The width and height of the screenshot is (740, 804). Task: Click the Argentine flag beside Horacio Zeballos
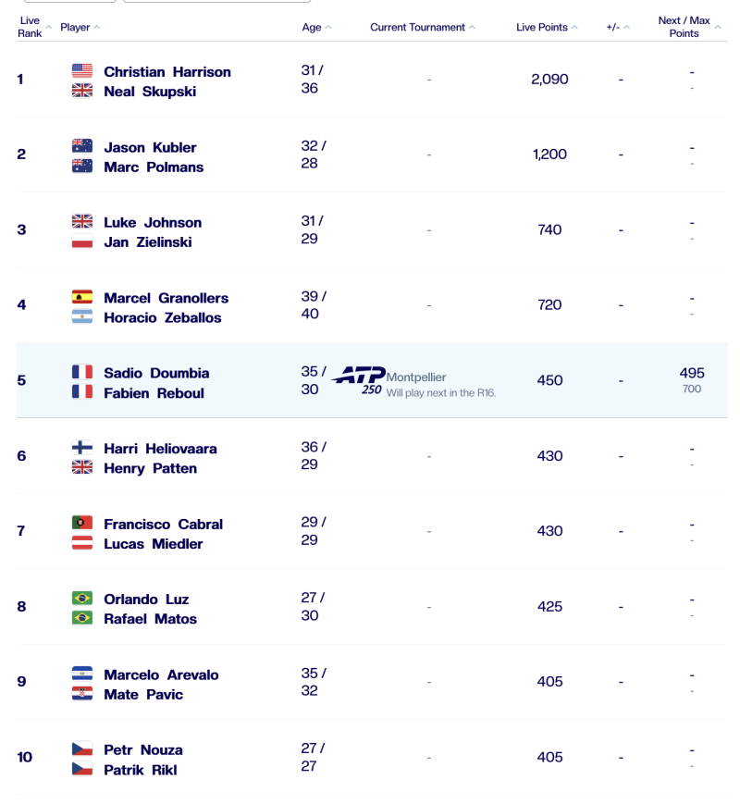82,317
